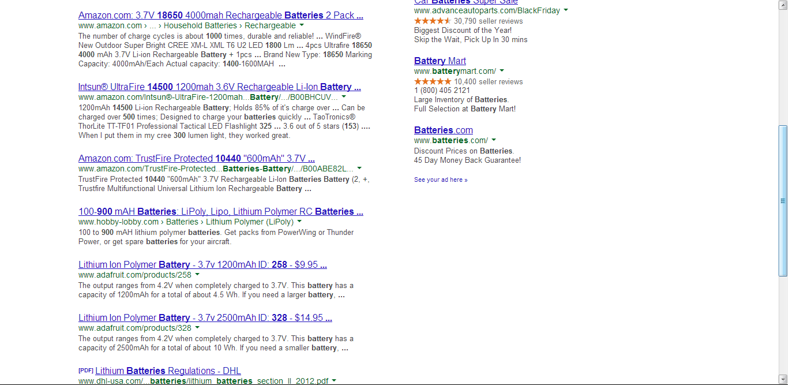The image size is (789, 385).
Task: Click the 'www.hobby-lobby.com › Batteries › Lithium Polymer (LiPoly)' breadcrumb
Action: 186,222
